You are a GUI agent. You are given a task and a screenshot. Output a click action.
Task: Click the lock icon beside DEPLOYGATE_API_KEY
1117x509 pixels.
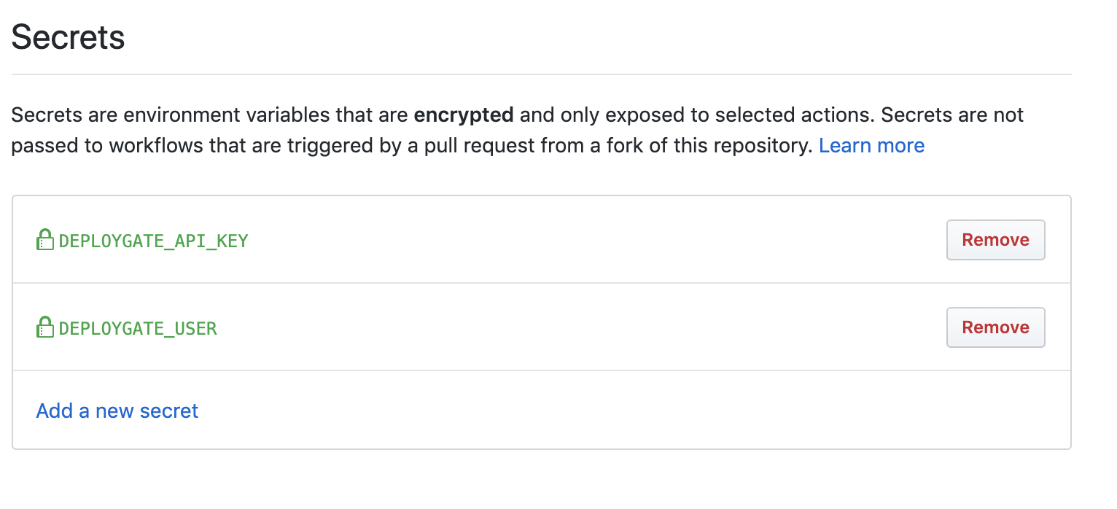45,240
